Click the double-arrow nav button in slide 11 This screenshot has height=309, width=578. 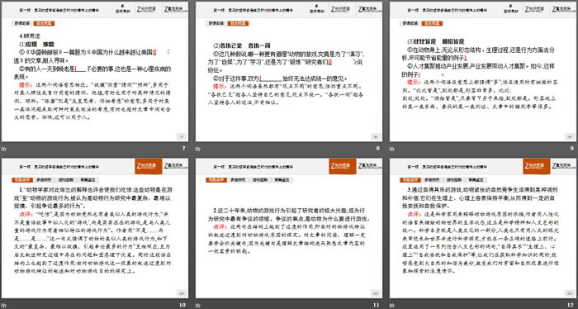tap(375, 293)
